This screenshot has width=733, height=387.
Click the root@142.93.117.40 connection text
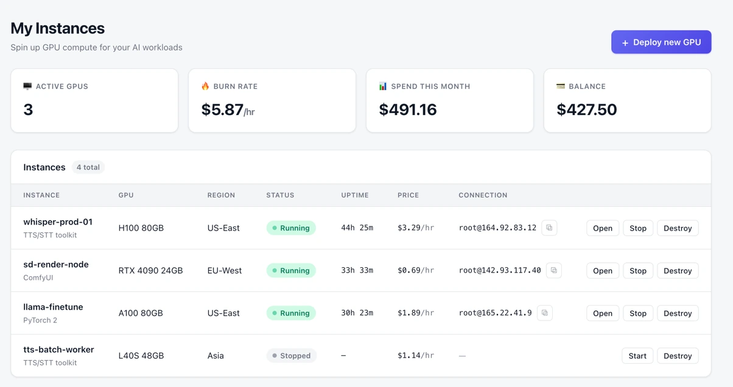(x=500, y=271)
